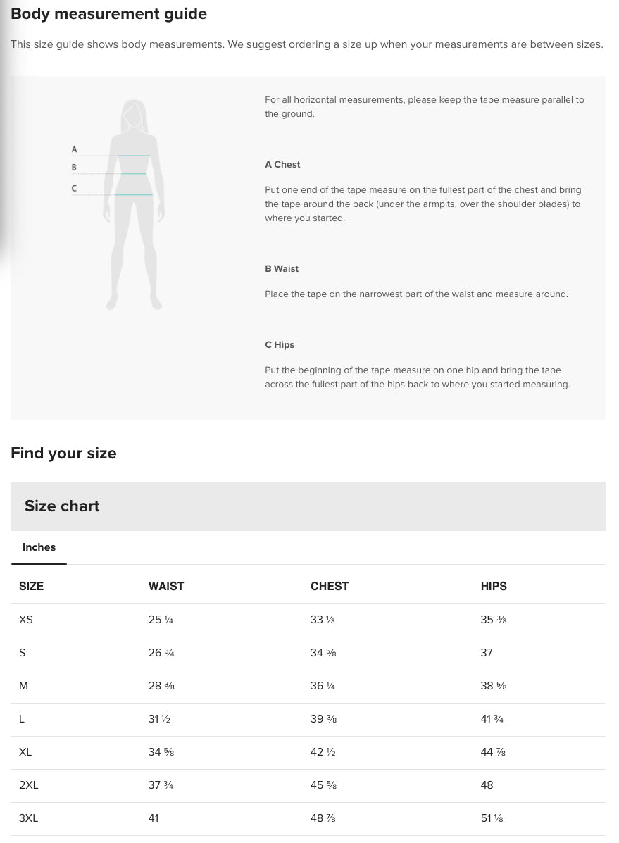Click the C Hips instruction heading
This screenshot has height=843, width=619.
click(280, 345)
